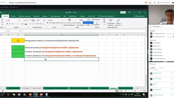Screen dimensions: 174x98
Task: Open the Шрифт group dialog launcher
Action: pyautogui.click(x=28, y=27)
